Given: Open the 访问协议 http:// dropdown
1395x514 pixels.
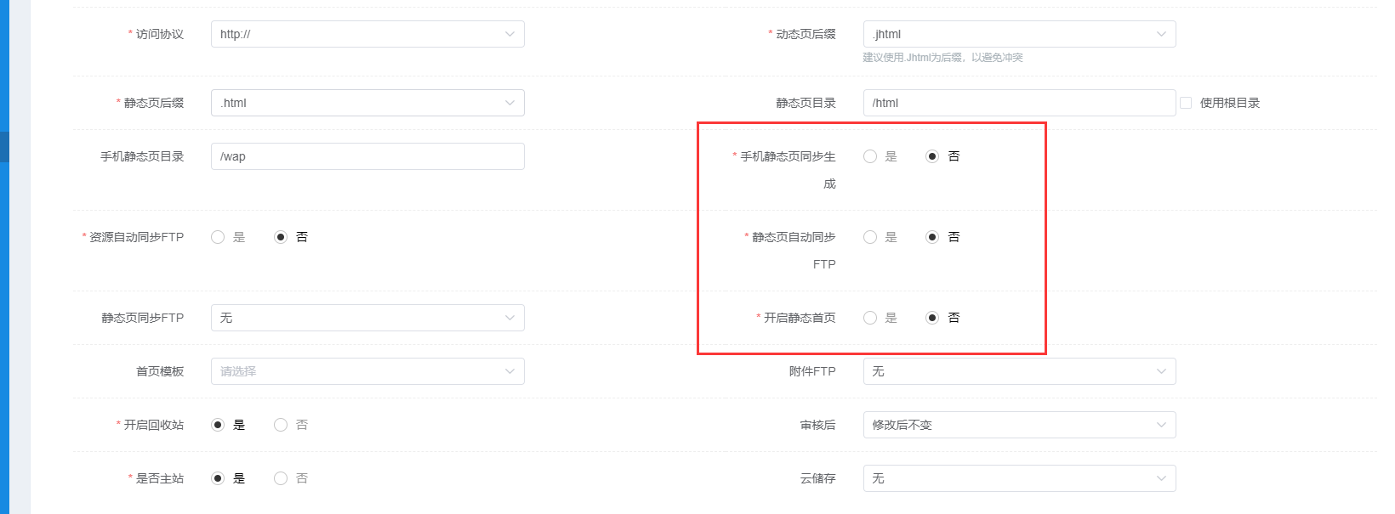Looking at the screenshot, I should pyautogui.click(x=367, y=34).
